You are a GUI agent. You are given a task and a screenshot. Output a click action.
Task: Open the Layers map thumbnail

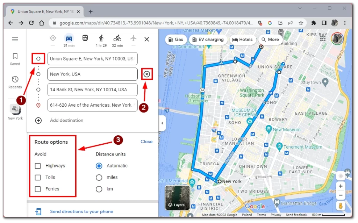pos(178,198)
